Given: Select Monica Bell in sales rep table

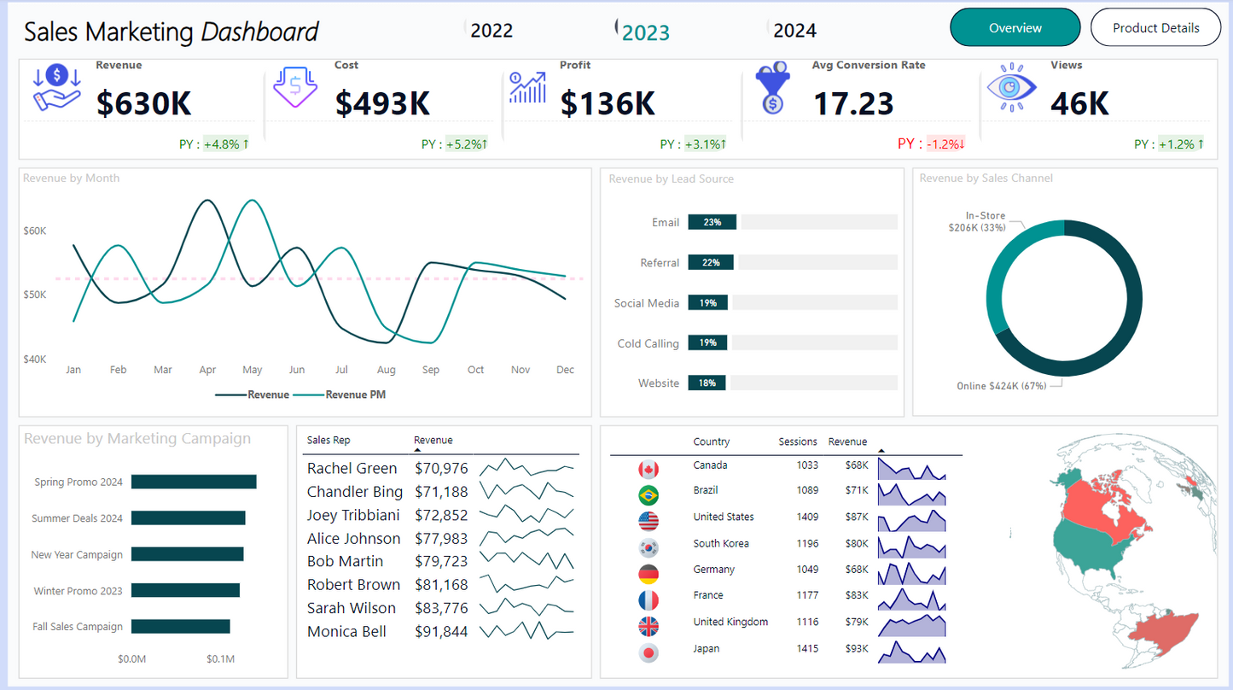Looking at the screenshot, I should coord(346,632).
